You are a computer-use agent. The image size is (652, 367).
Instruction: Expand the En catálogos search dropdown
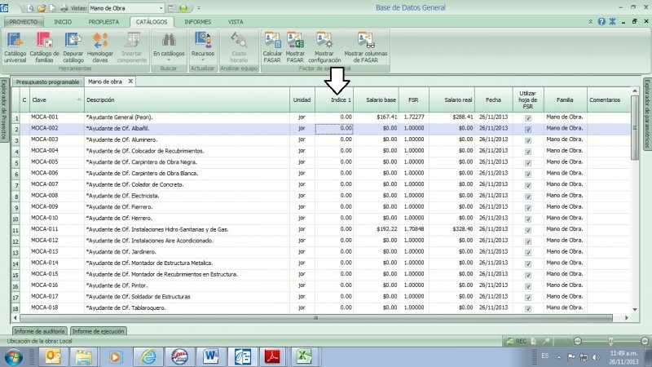pyautogui.click(x=168, y=55)
